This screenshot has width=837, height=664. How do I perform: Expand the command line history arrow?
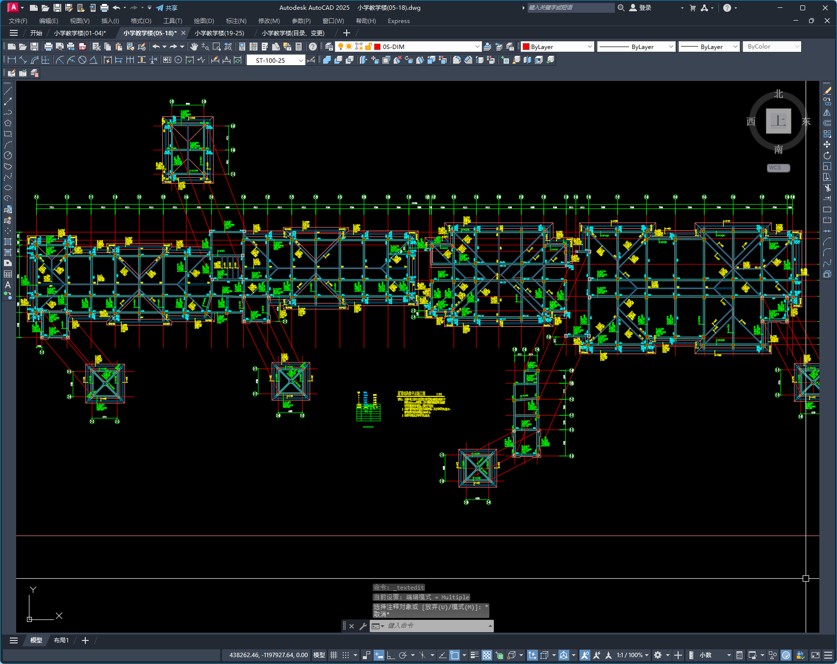[490, 626]
